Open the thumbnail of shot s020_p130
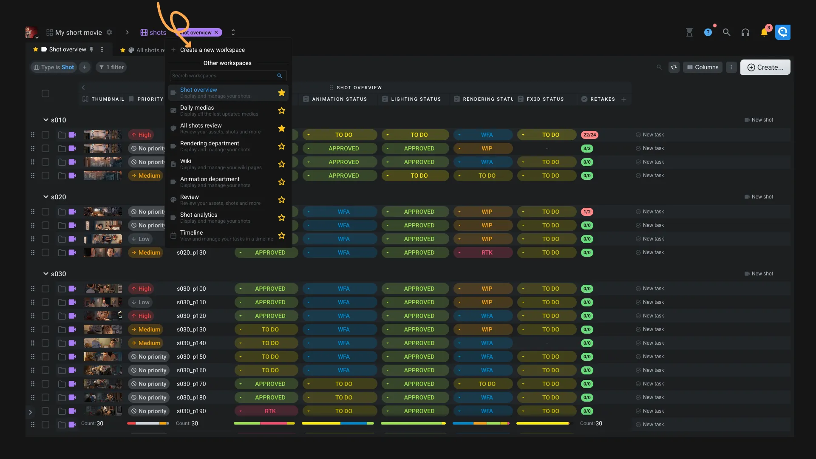 (102, 252)
